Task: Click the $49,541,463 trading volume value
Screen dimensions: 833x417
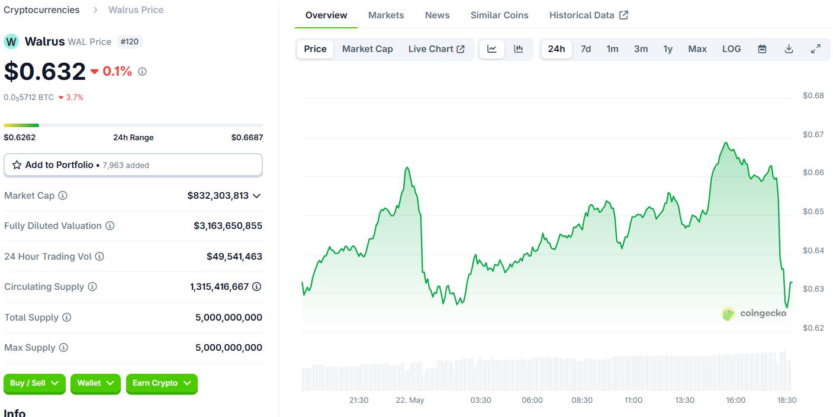Action: [x=234, y=257]
